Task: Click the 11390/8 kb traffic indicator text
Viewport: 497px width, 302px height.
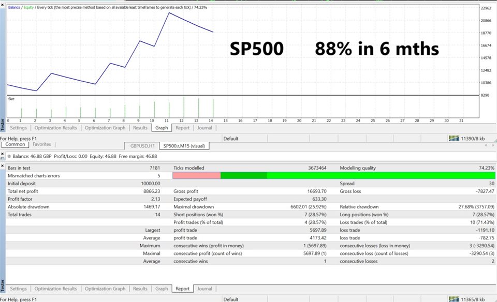Action: click(x=473, y=139)
